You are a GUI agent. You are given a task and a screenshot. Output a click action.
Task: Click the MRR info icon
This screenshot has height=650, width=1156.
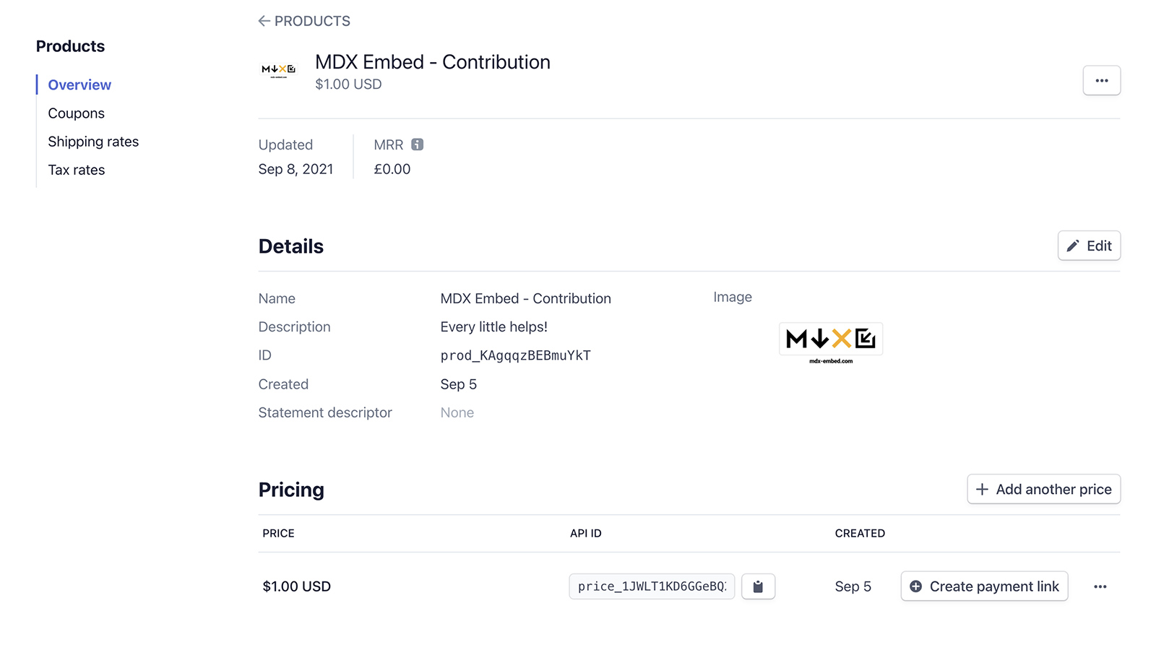[x=418, y=144]
